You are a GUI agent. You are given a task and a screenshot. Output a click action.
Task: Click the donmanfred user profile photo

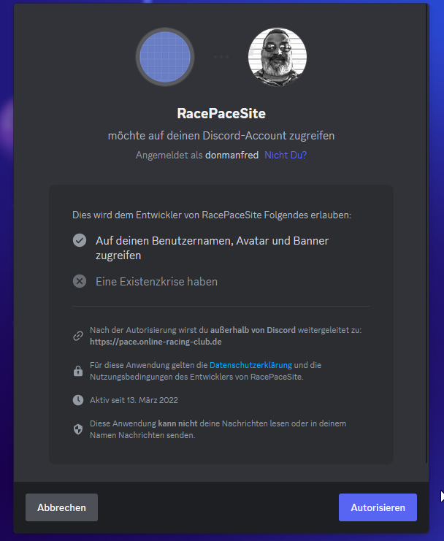tap(277, 57)
